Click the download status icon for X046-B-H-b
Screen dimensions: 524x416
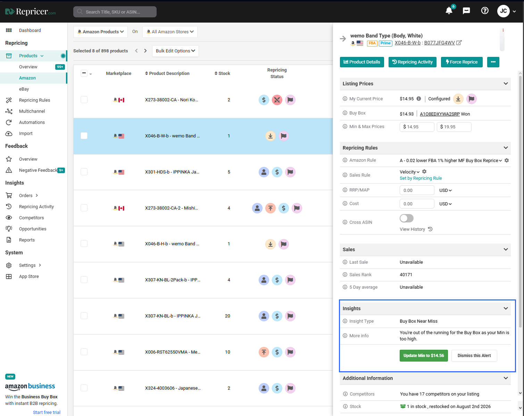pyautogui.click(x=271, y=244)
